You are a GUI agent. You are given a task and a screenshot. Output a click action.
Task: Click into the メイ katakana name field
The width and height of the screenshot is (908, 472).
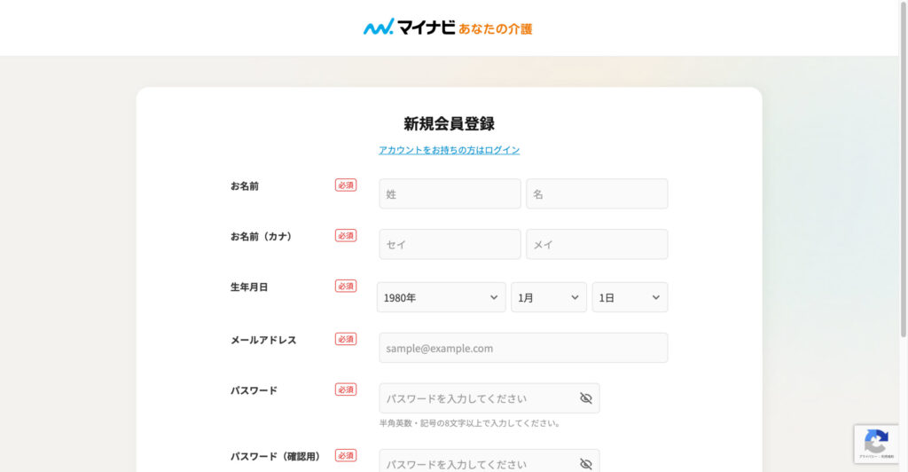point(597,244)
